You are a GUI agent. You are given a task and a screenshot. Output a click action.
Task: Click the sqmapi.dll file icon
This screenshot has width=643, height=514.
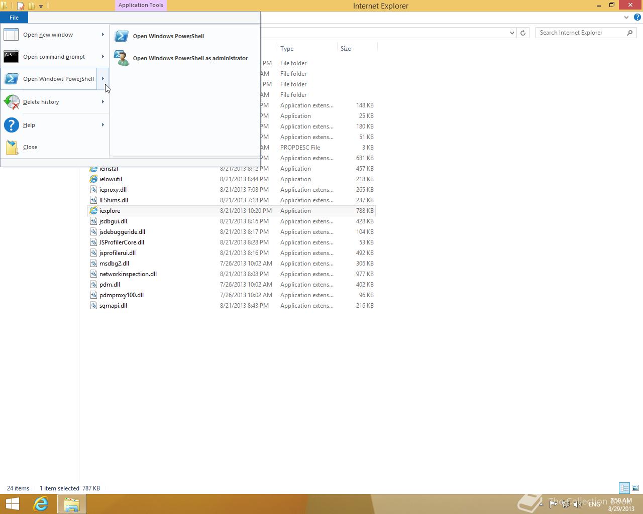tap(93, 306)
